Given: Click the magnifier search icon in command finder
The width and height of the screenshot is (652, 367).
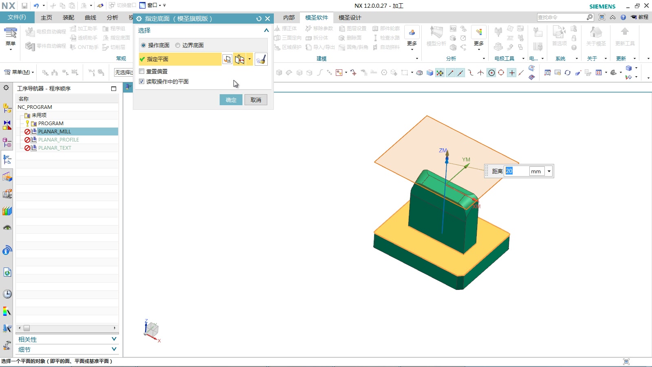Looking at the screenshot, I should pos(590,17).
